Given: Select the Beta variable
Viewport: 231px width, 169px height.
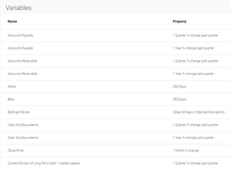Looking at the screenshot, I should 116,99.
